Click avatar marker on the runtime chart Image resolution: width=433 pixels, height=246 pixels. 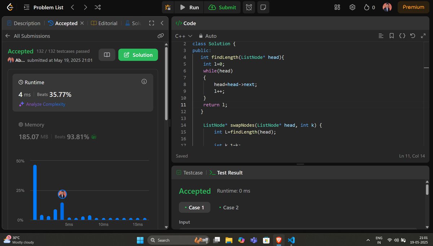pos(62,194)
